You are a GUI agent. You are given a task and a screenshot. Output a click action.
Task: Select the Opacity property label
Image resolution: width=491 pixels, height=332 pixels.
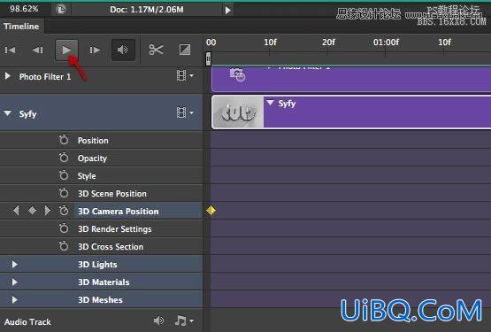pos(92,158)
